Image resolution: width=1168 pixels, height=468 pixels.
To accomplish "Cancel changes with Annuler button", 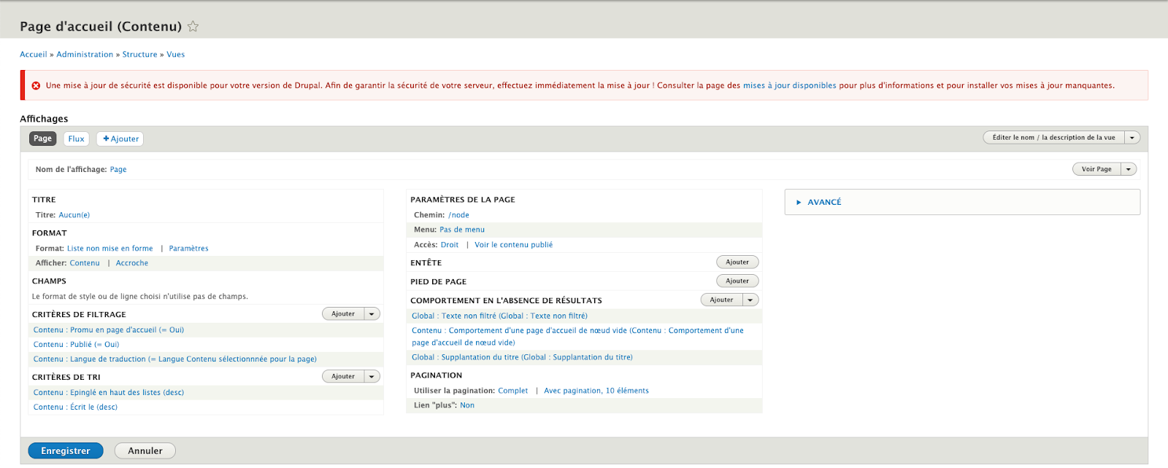I will (x=145, y=451).
